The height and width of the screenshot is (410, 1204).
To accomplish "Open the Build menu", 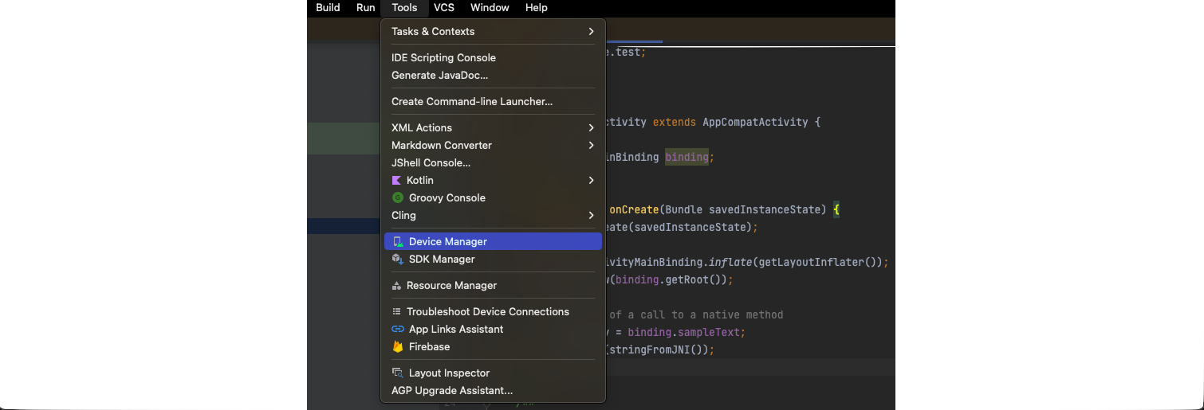I will pos(328,7).
